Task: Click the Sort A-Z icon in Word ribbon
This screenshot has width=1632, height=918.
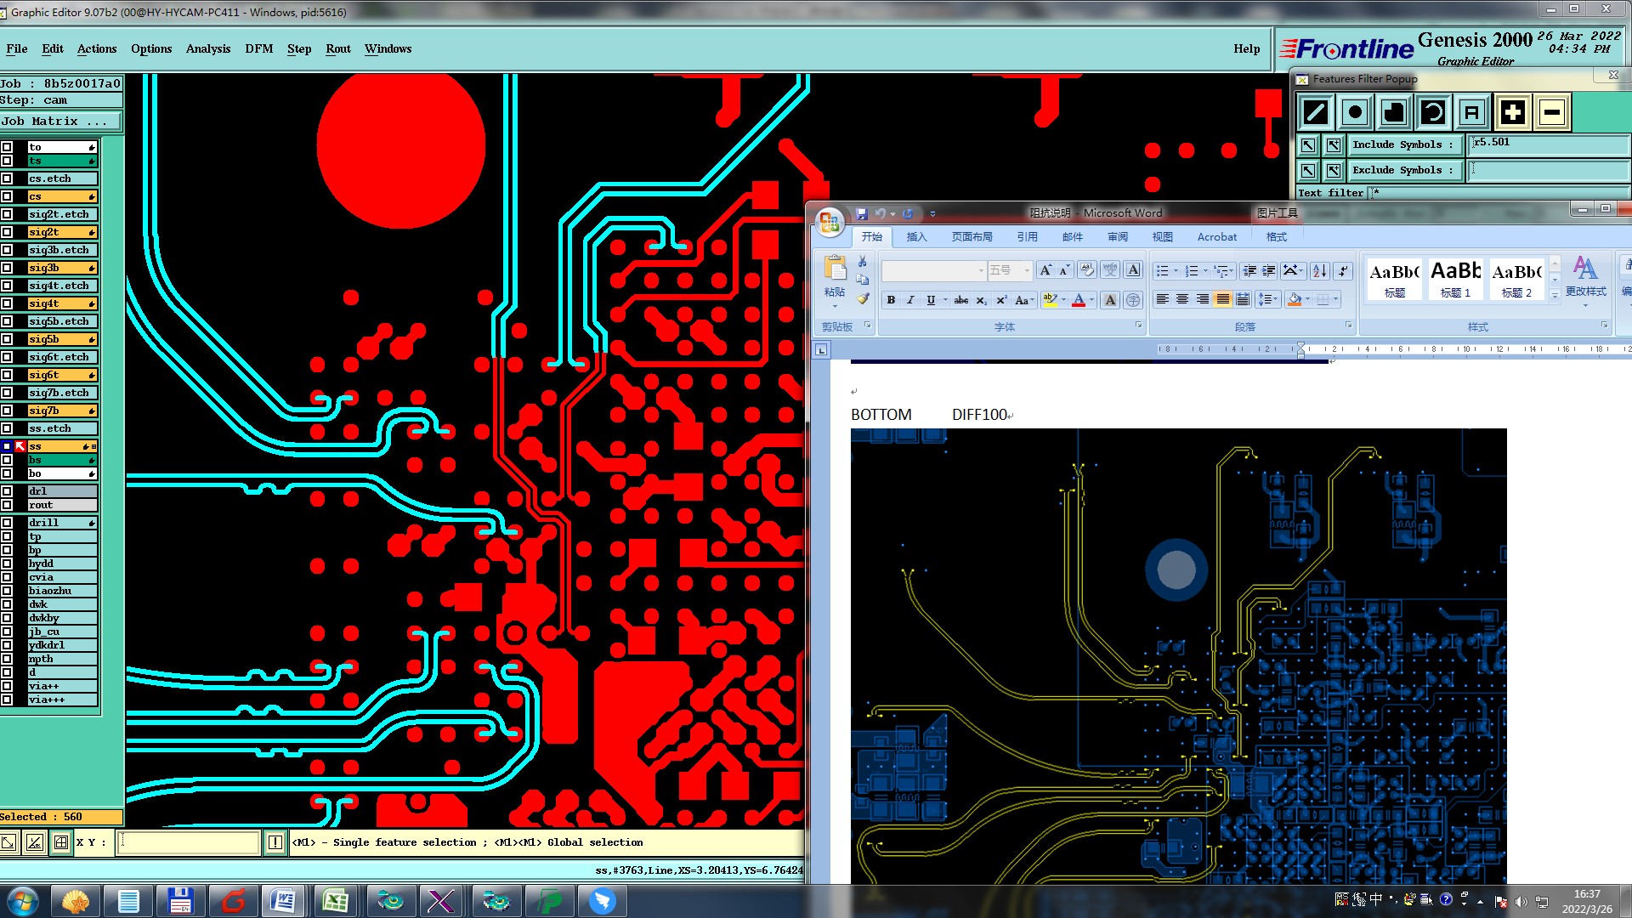Action: 1319,270
